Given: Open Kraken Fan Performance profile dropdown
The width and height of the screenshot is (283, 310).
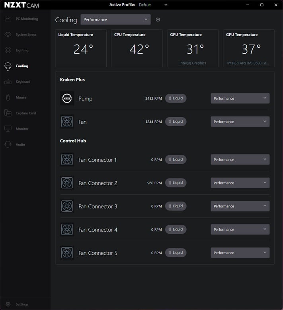Looking at the screenshot, I should pyautogui.click(x=240, y=122).
